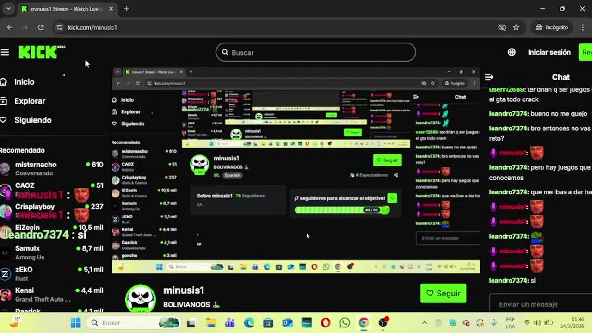Open Microsoft Edge from the taskbar

[x=249, y=323]
